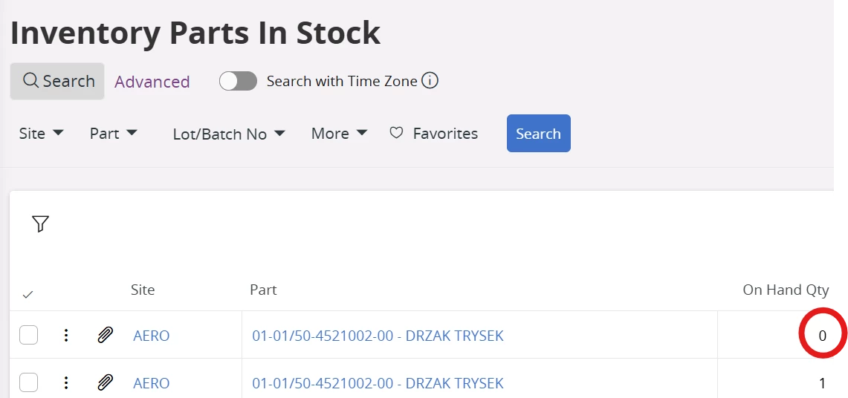
Task: Open the More filters dropdown
Action: click(340, 134)
